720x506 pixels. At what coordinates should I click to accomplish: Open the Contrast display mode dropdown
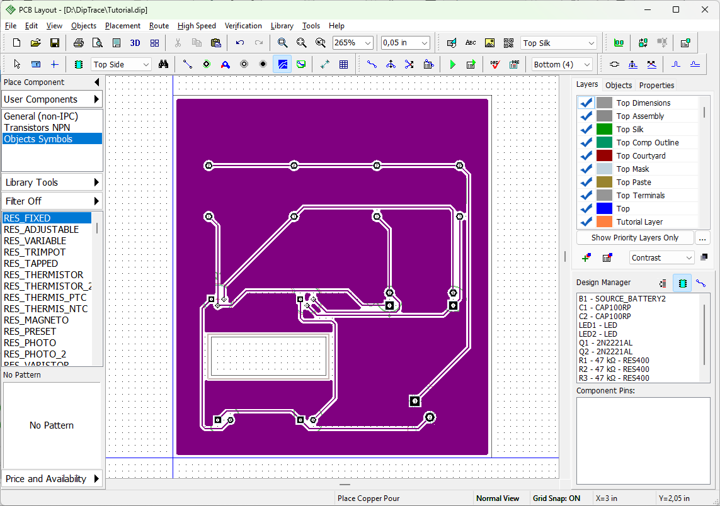[689, 258]
